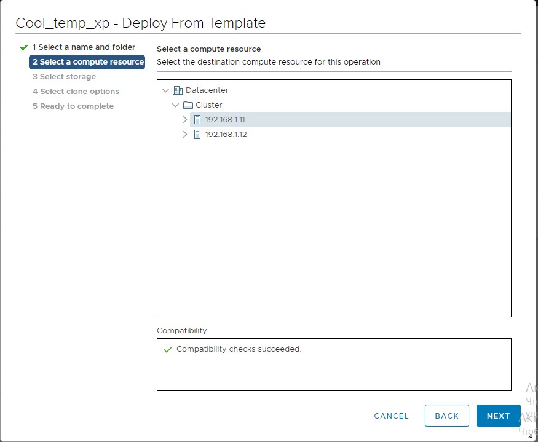Click 'Select the destination compute resource' description
This screenshot has width=538, height=442.
pyautogui.click(x=269, y=62)
